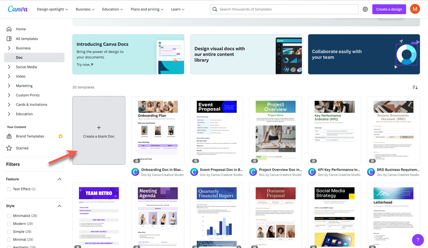
Task: Open the Project Overview template thumbnail
Action: click(x=276, y=131)
